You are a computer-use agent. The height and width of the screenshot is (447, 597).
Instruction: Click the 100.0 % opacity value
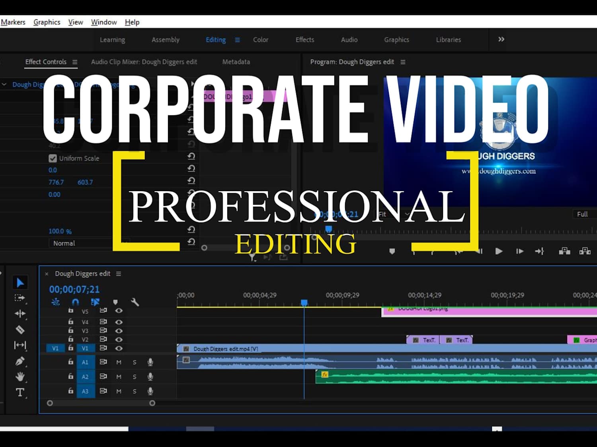[x=60, y=231]
